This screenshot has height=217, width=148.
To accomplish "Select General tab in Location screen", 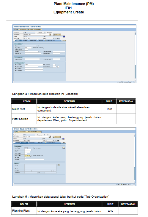I will pyautogui.click(x=18, y=142).
